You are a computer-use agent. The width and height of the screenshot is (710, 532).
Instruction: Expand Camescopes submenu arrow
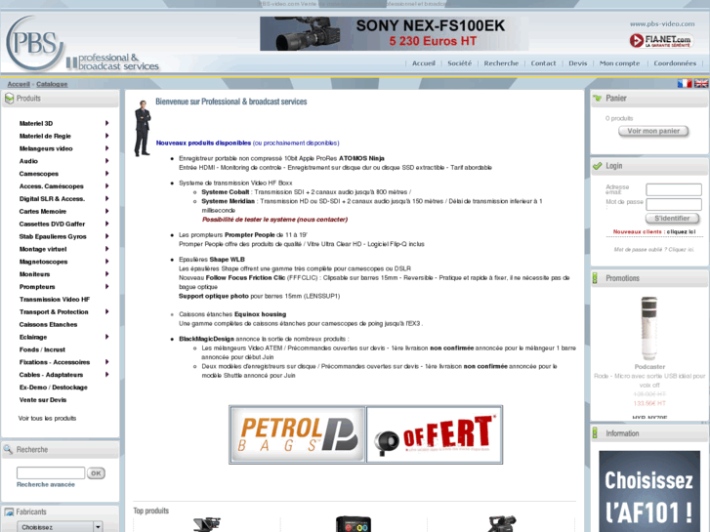(106, 174)
